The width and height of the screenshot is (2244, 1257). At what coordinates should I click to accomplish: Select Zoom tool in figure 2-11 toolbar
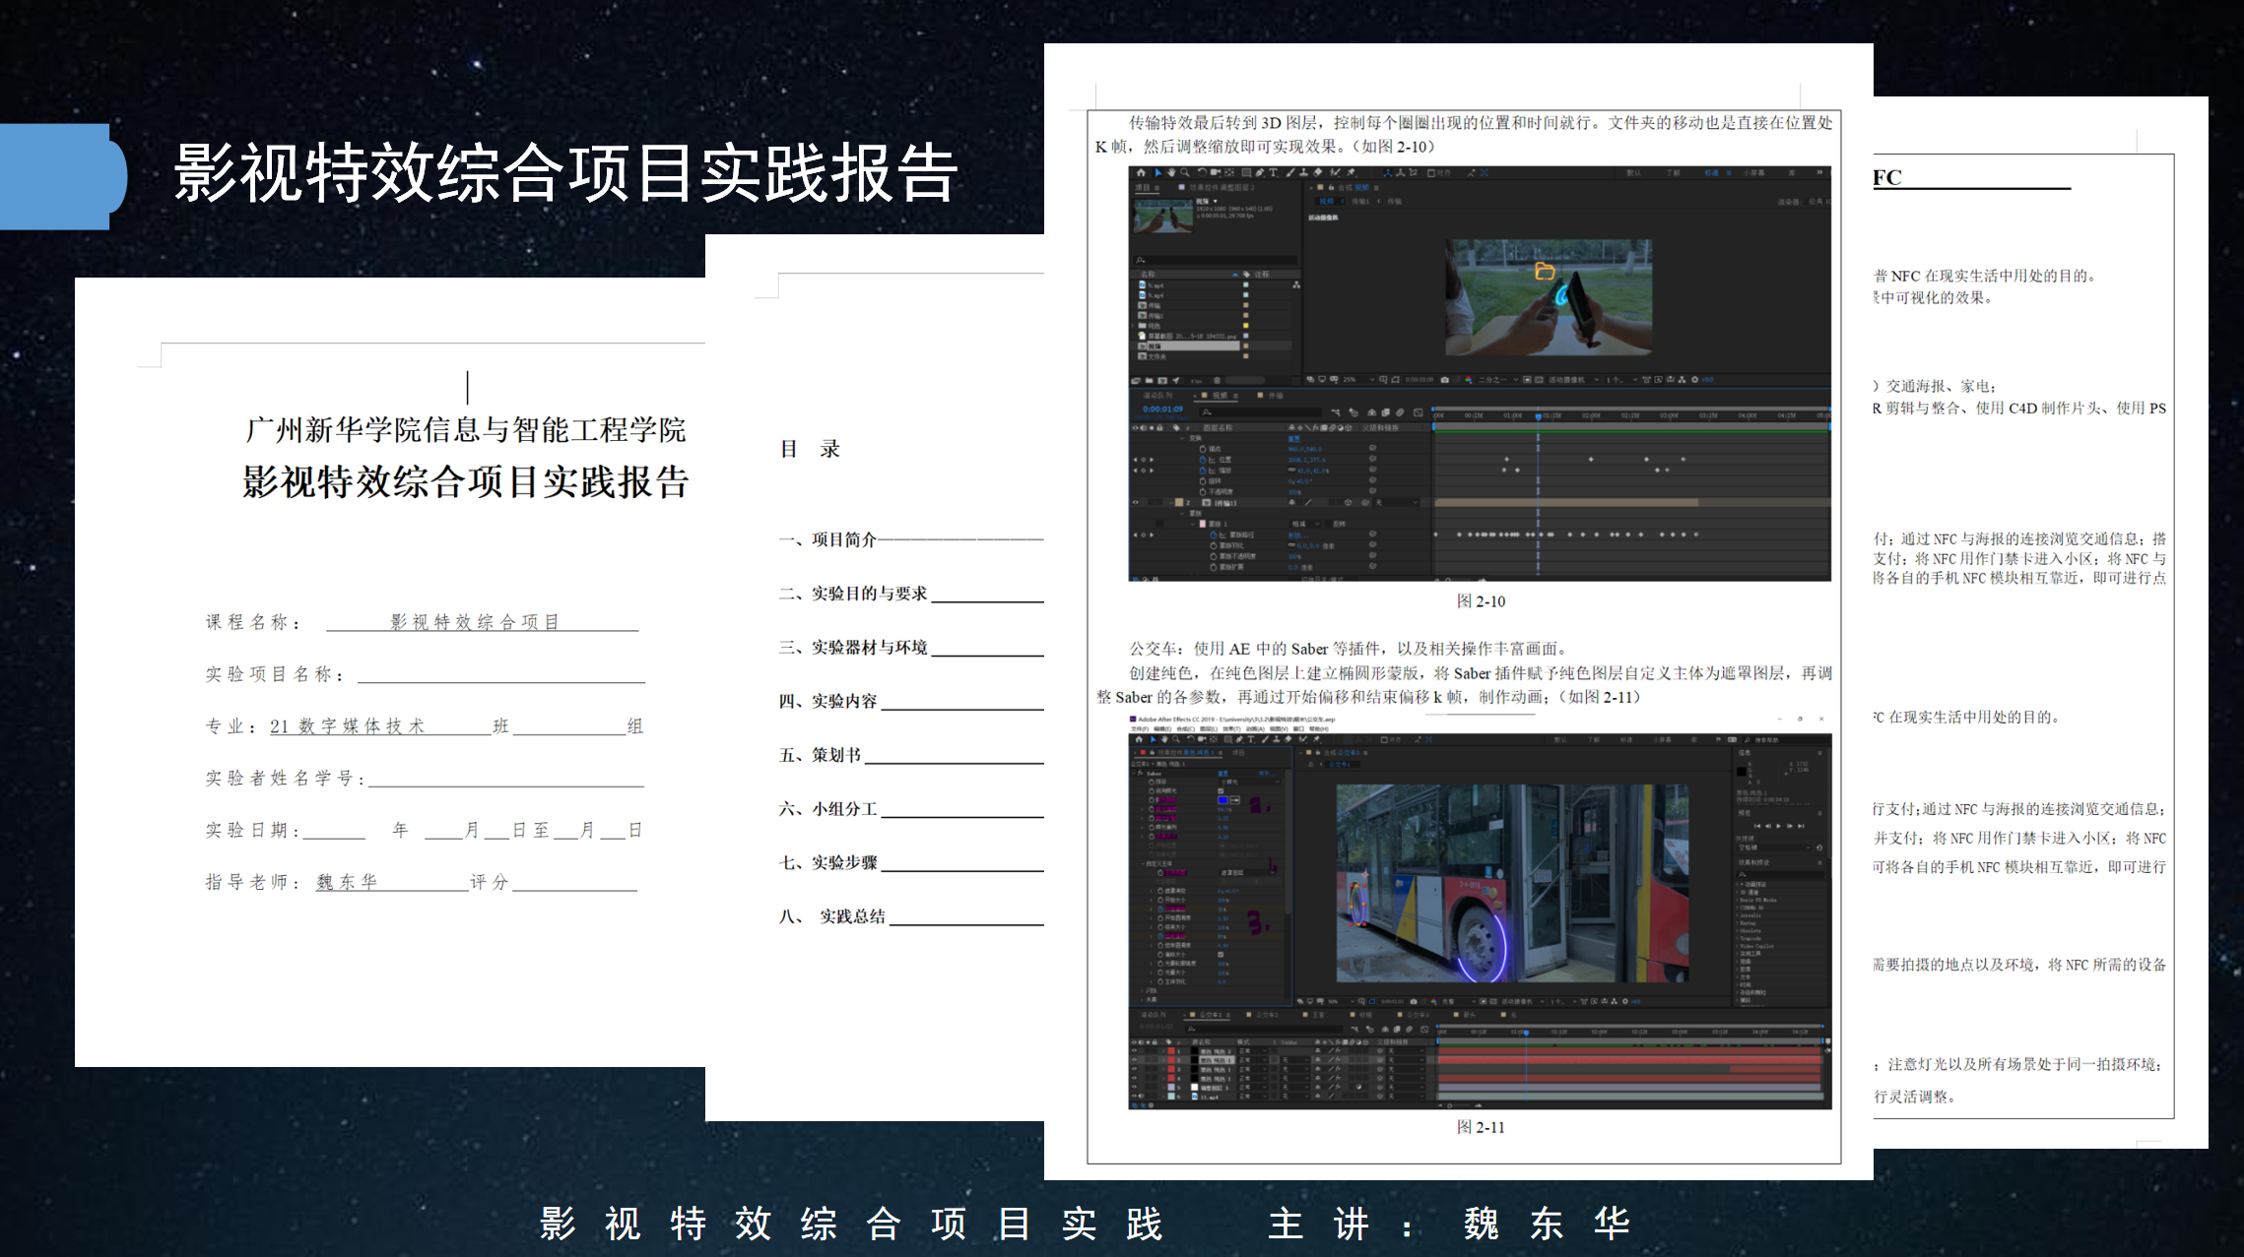tap(1176, 739)
